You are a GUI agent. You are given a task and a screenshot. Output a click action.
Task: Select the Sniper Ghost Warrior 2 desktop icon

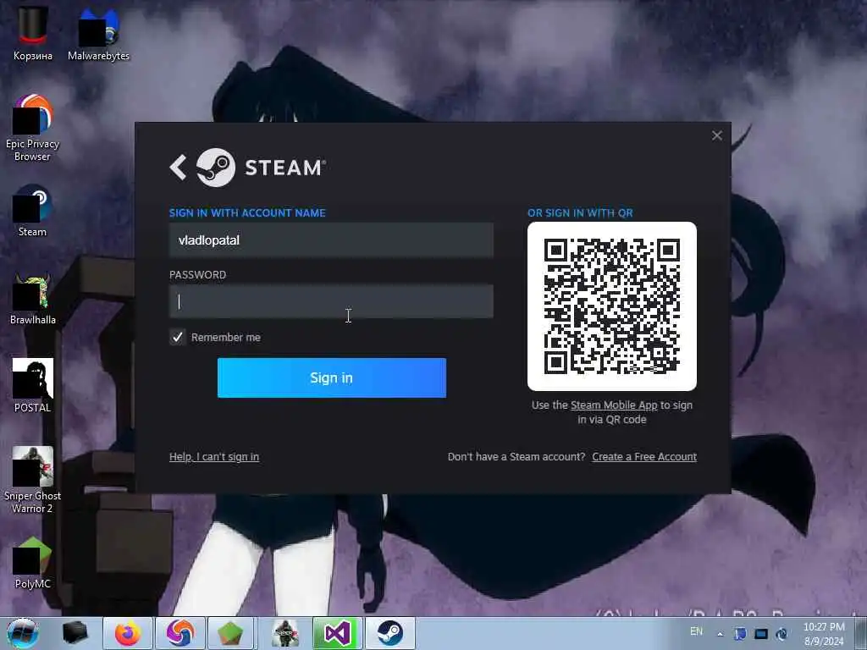[x=33, y=480]
